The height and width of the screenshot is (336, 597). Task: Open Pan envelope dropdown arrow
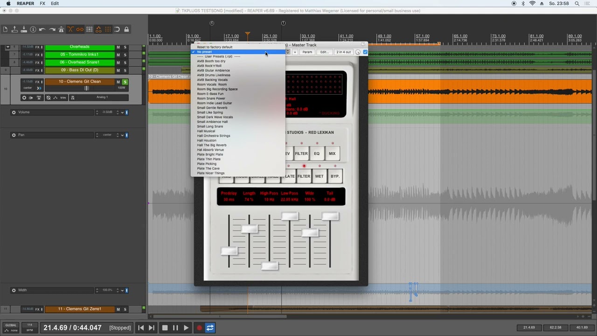[x=122, y=135]
